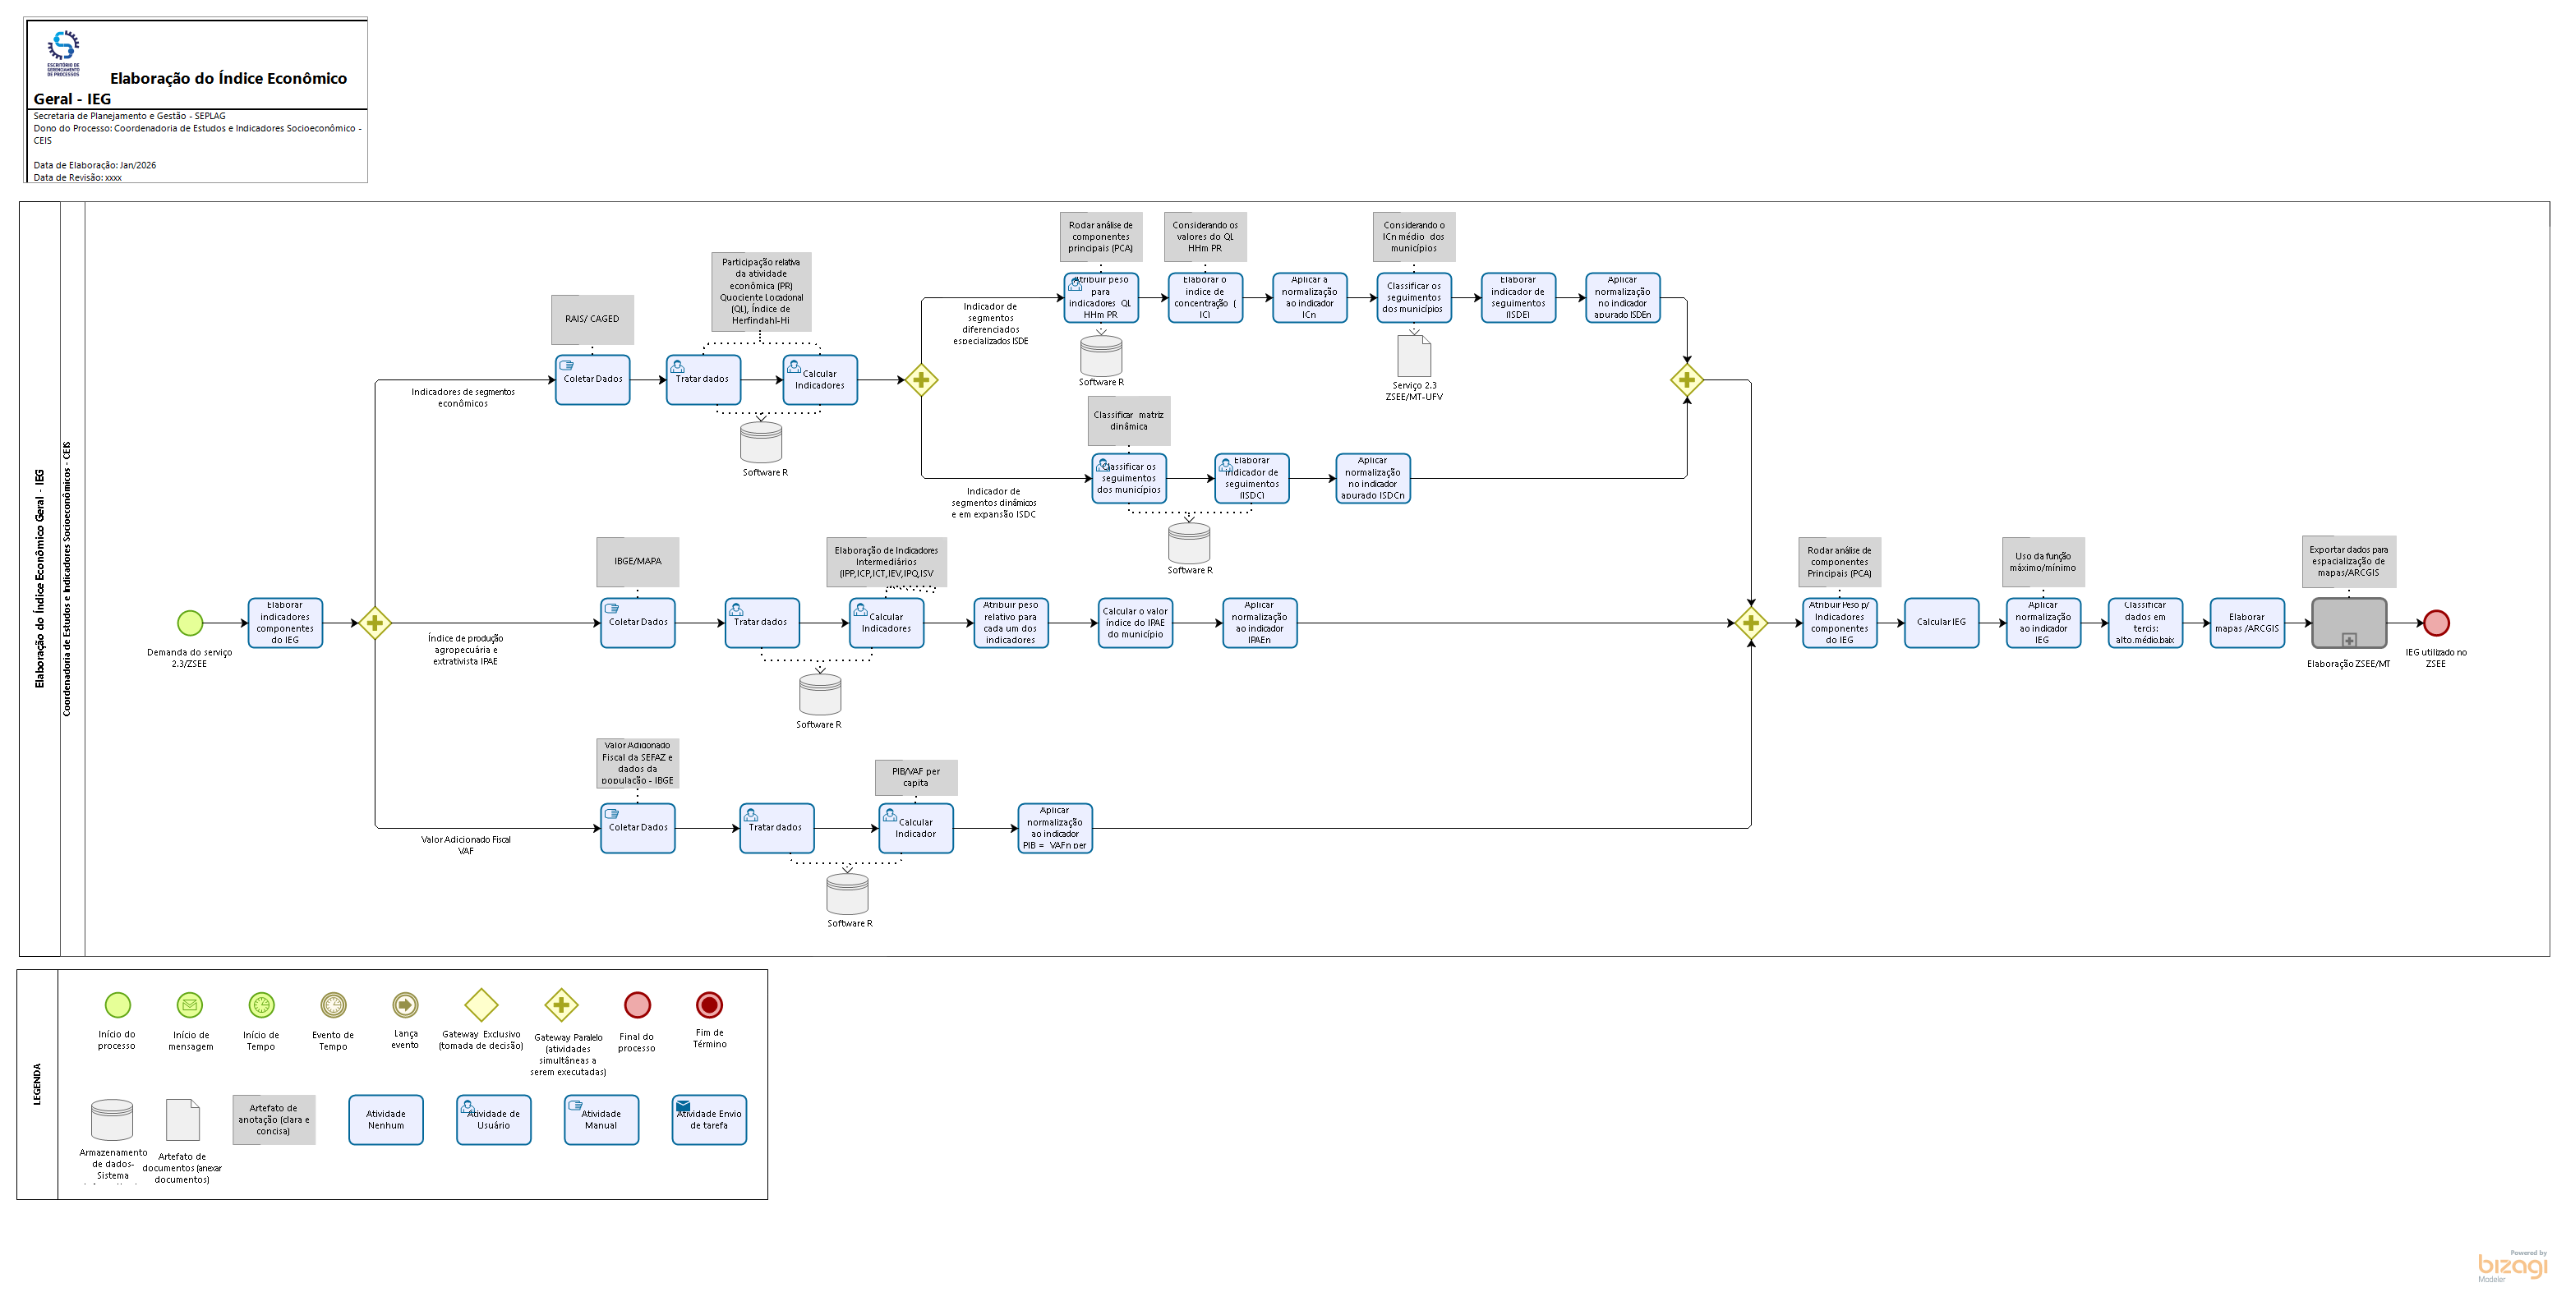Click the 'Elaborar indicadores componentes do IEG' task
The width and height of the screenshot is (2566, 1292).
click(285, 623)
